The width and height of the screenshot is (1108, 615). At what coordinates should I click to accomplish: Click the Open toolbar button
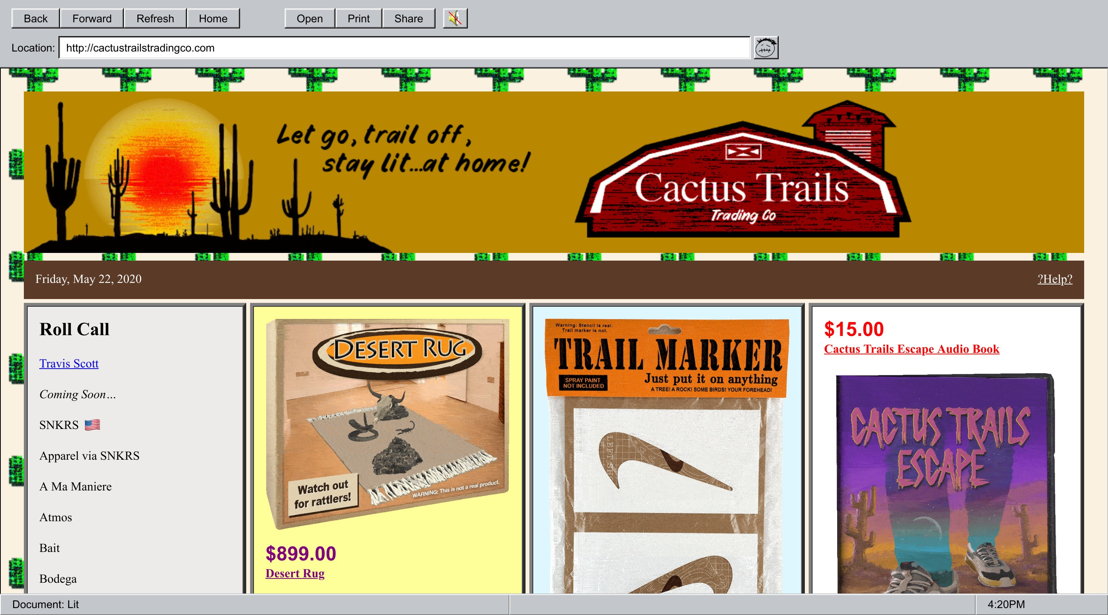tap(309, 18)
